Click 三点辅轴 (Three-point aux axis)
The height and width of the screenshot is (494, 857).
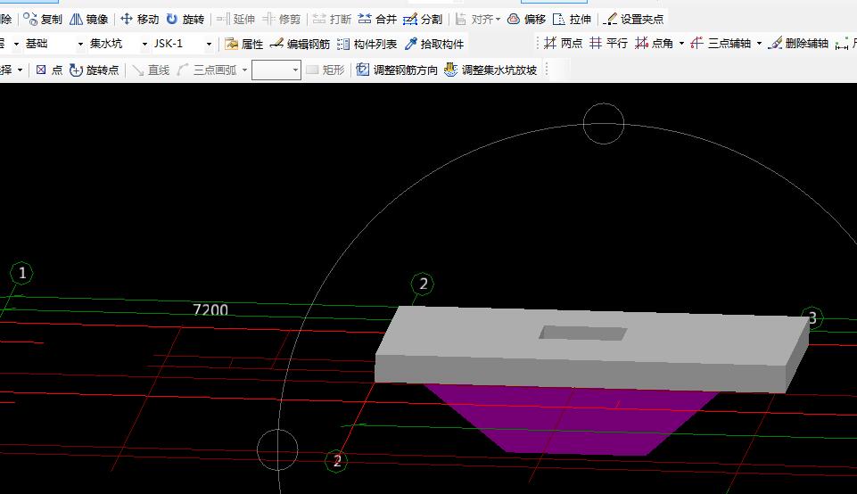coord(721,43)
